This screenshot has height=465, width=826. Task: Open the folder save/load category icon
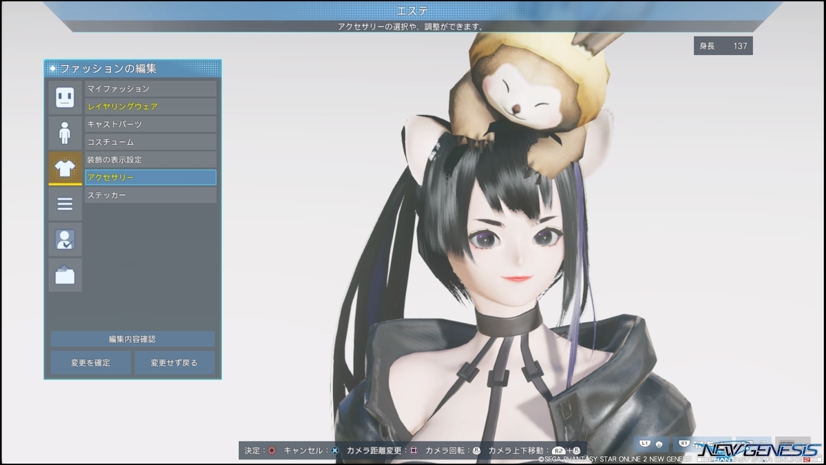pos(65,276)
